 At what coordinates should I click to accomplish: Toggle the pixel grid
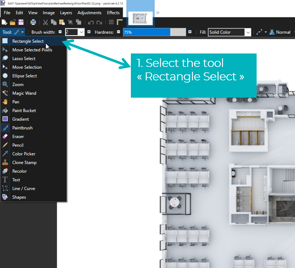(111, 22)
